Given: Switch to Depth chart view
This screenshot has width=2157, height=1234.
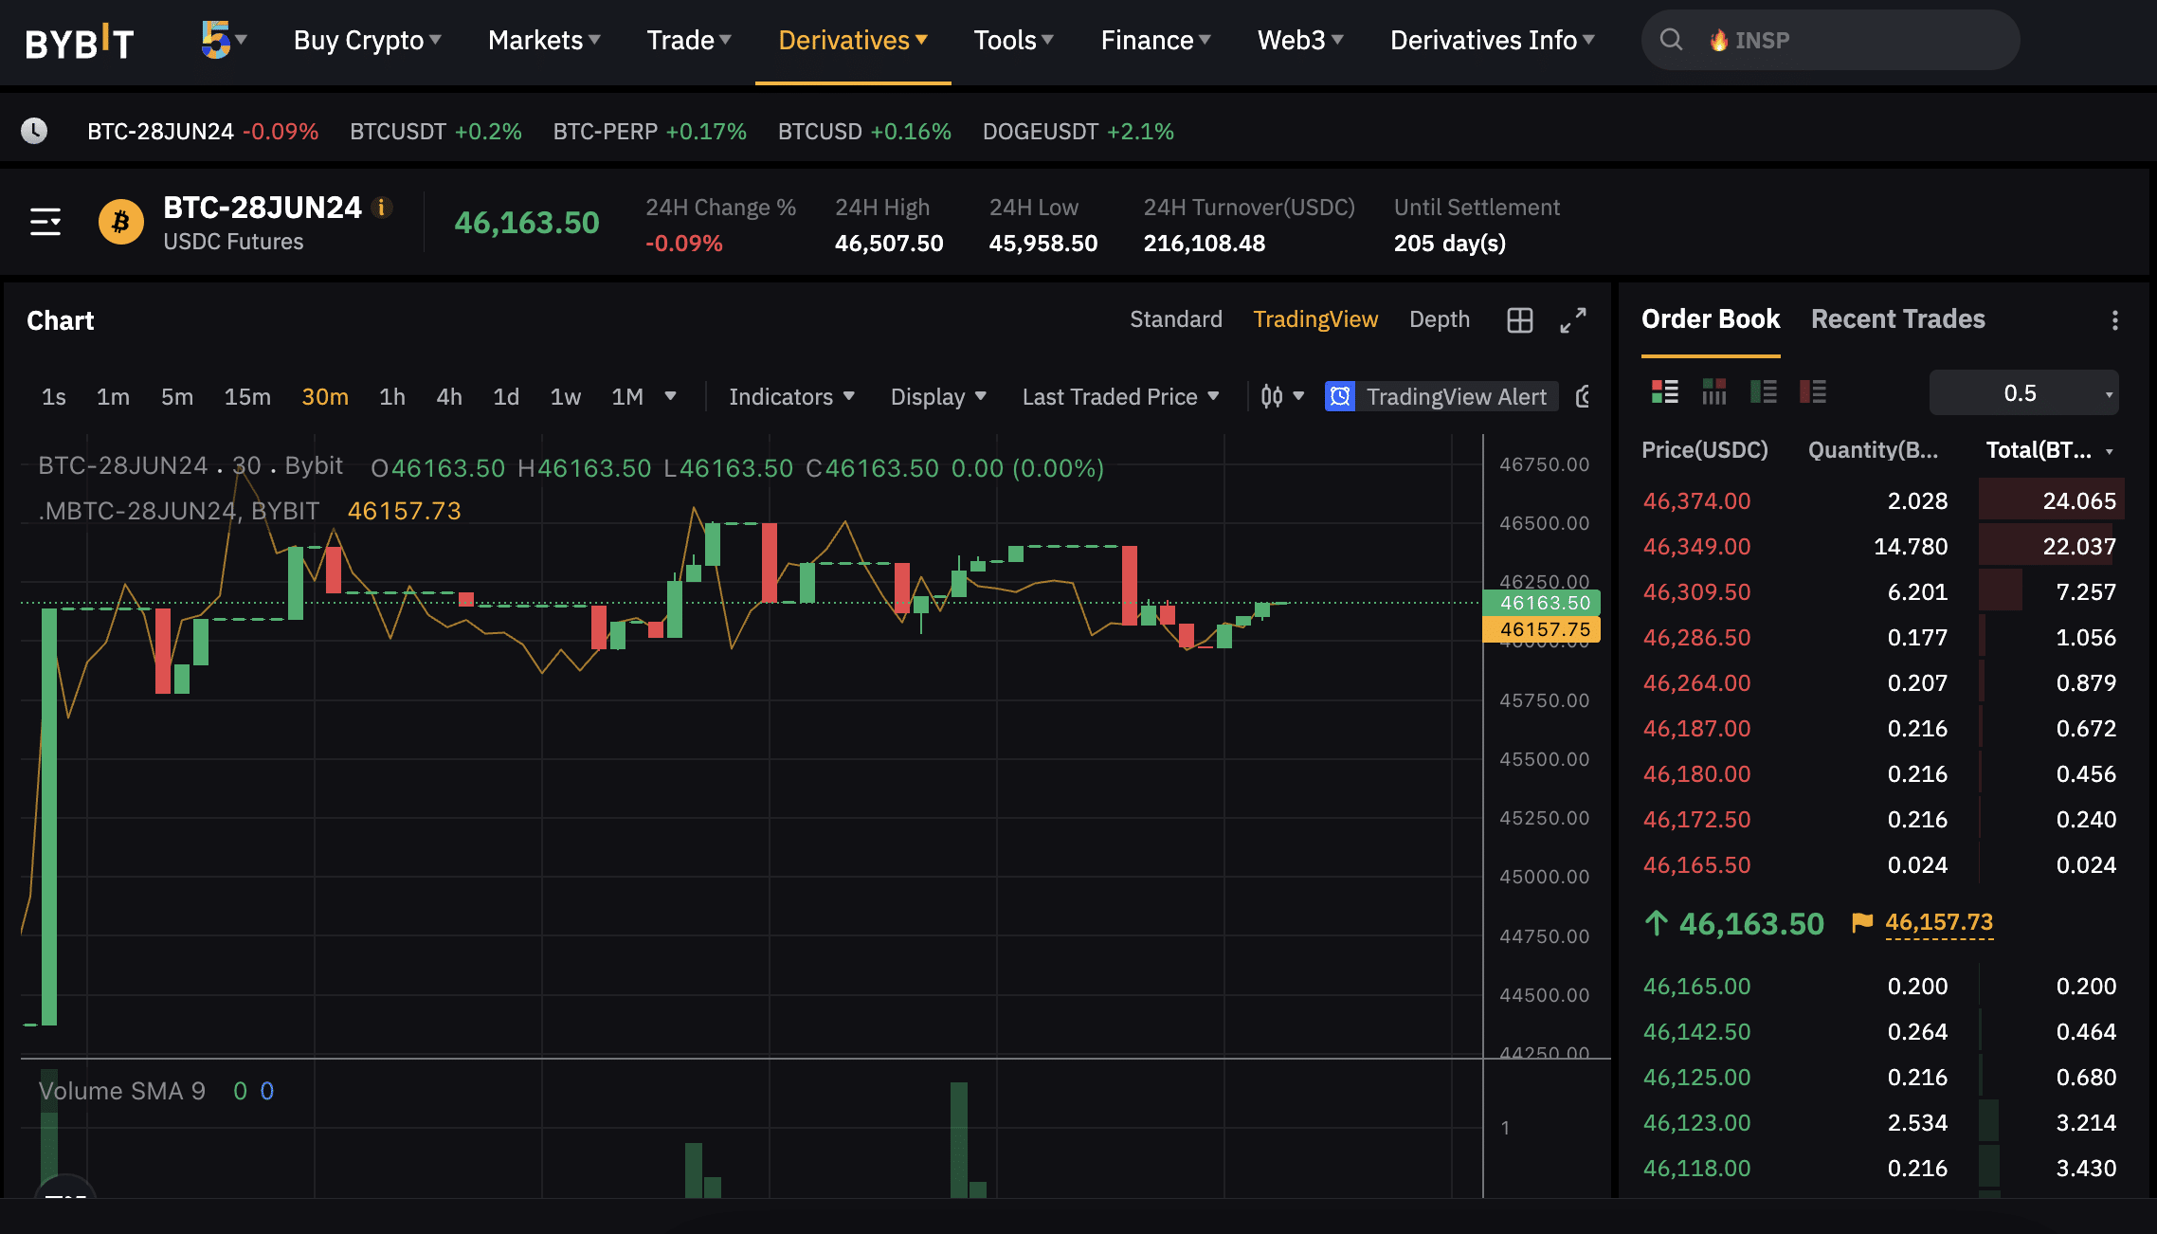Looking at the screenshot, I should [x=1437, y=318].
